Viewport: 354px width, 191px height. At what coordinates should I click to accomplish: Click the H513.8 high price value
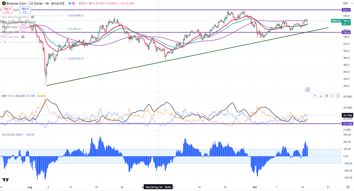[93, 3]
